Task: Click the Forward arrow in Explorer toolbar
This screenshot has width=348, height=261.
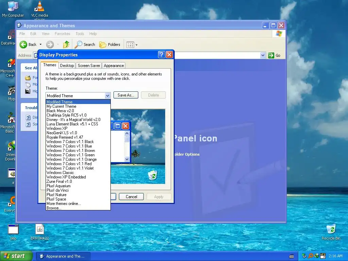Action: [x=50, y=45]
